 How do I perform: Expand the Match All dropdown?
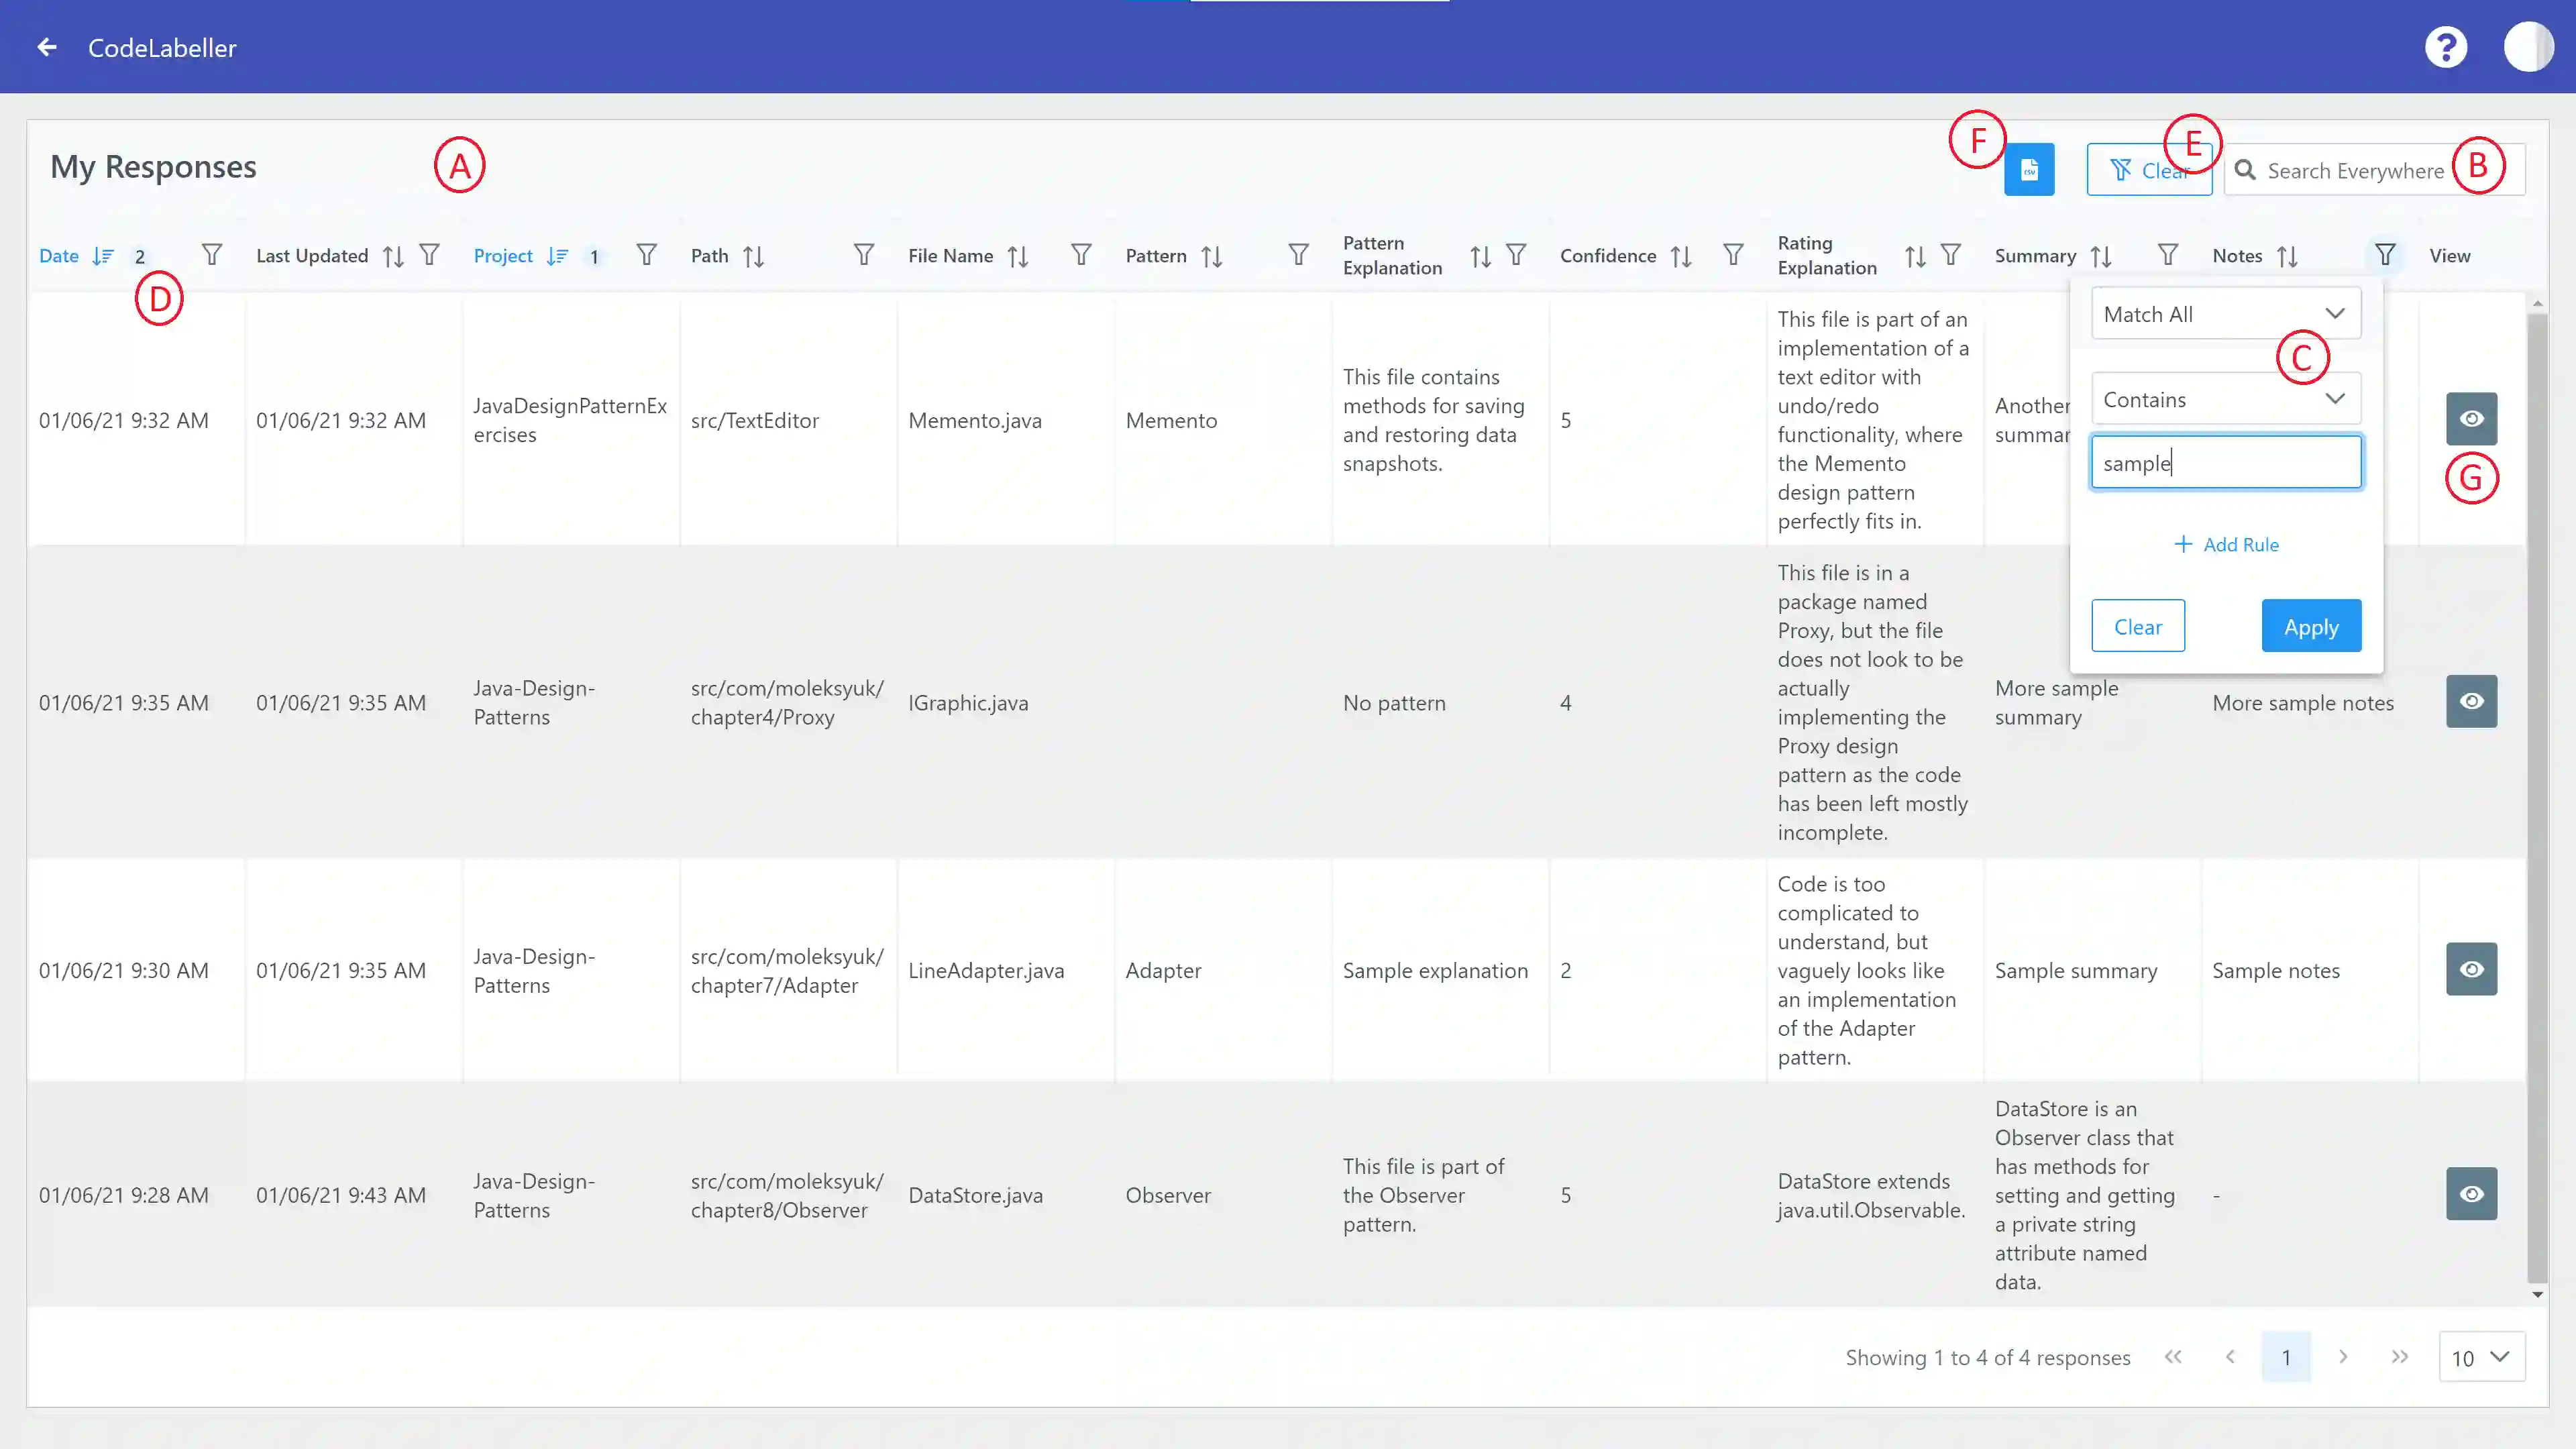[x=2225, y=314]
